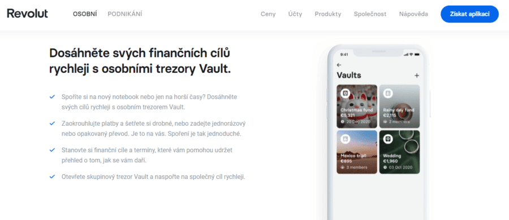This screenshot has height=220, width=509.
Task: Click the first blue checkmark bullet
Action: (52, 97)
